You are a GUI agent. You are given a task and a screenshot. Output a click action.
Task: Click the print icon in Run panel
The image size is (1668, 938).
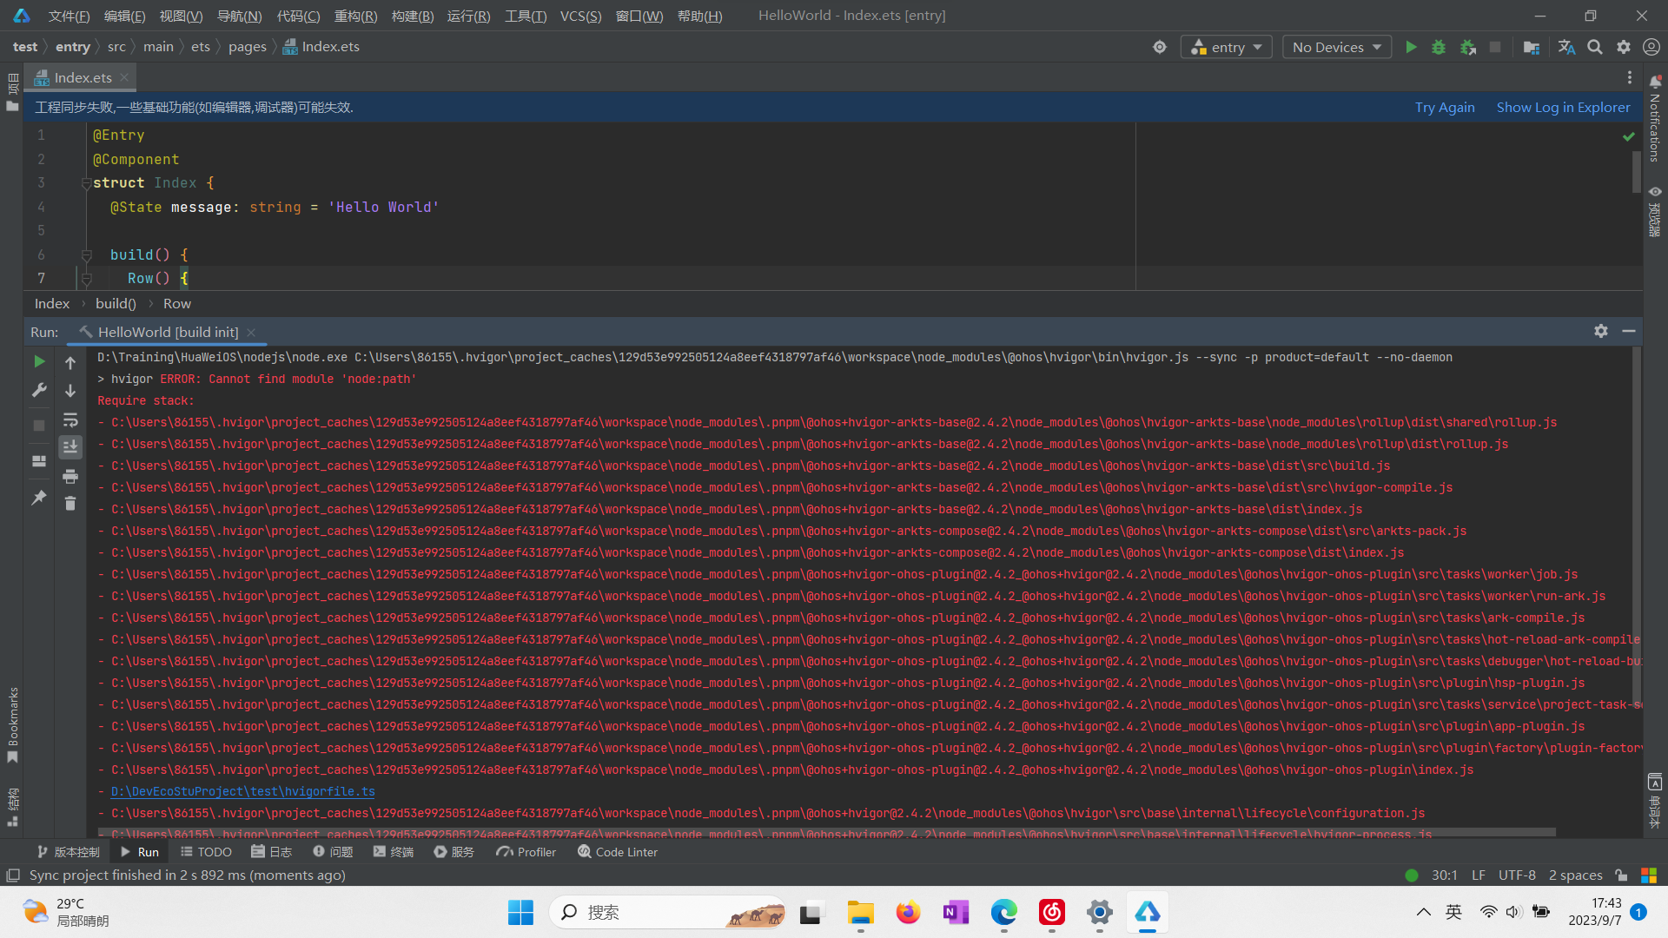(70, 476)
